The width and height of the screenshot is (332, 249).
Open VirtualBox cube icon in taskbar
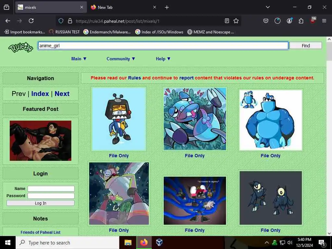coord(159,243)
